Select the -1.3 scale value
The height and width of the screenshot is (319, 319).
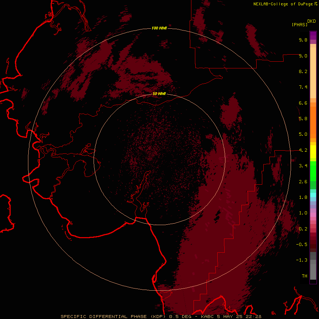pyautogui.click(x=302, y=260)
